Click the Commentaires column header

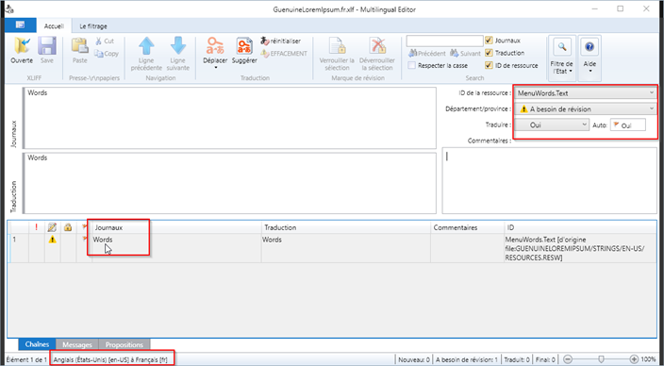click(467, 227)
